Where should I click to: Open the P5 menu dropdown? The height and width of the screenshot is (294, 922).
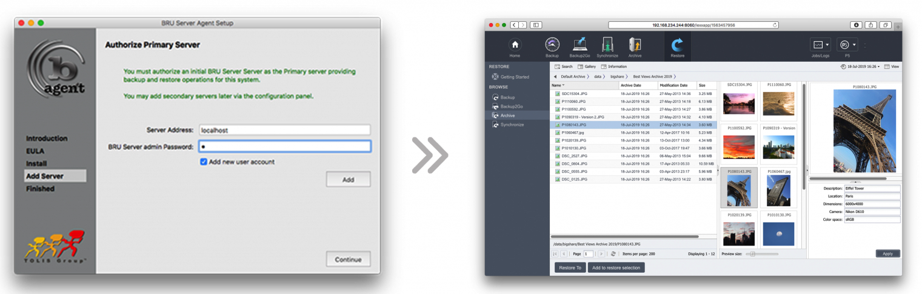(x=847, y=45)
